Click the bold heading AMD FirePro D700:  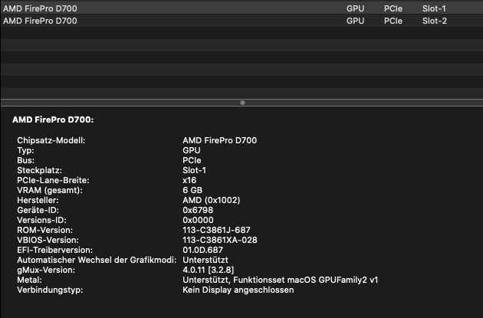coord(53,120)
